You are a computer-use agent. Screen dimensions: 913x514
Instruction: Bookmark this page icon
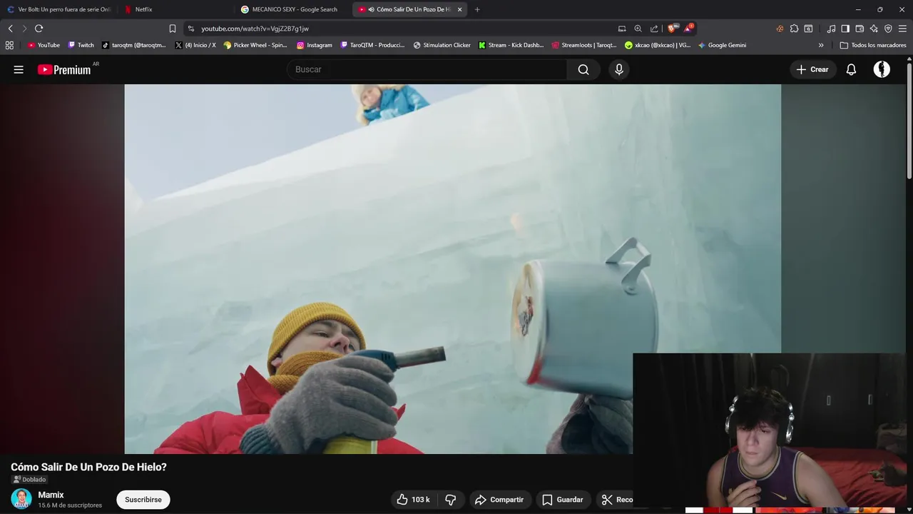click(x=172, y=29)
